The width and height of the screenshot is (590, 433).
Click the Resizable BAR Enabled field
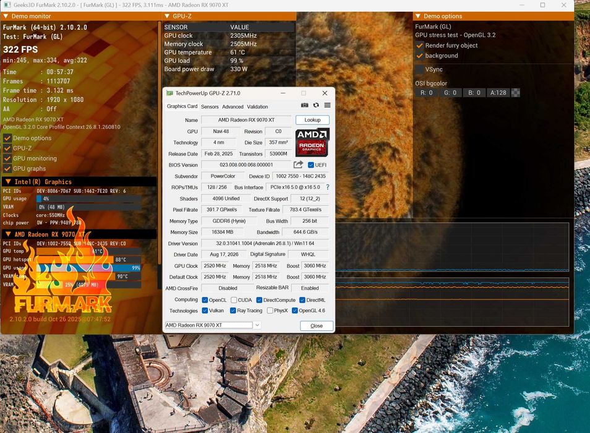[x=310, y=288]
